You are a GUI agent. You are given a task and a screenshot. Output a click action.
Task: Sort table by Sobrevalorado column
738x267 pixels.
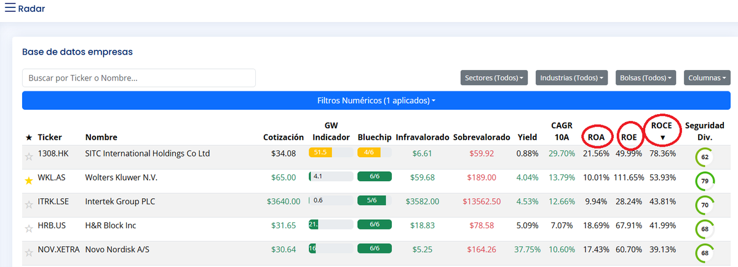[482, 137]
